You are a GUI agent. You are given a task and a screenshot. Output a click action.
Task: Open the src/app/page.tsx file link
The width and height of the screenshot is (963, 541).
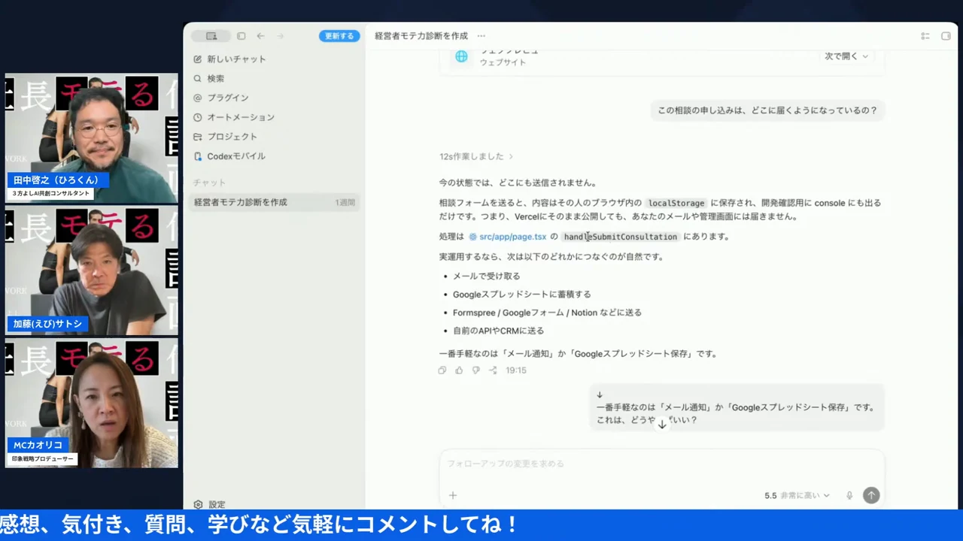pos(508,237)
